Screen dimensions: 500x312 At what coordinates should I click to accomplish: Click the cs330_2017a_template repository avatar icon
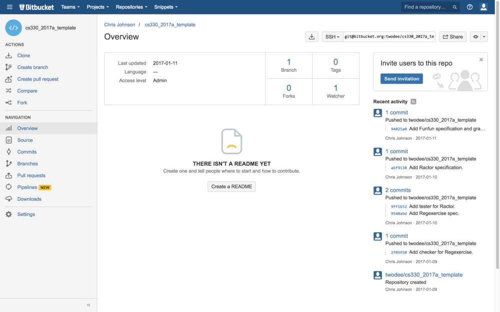(13, 28)
